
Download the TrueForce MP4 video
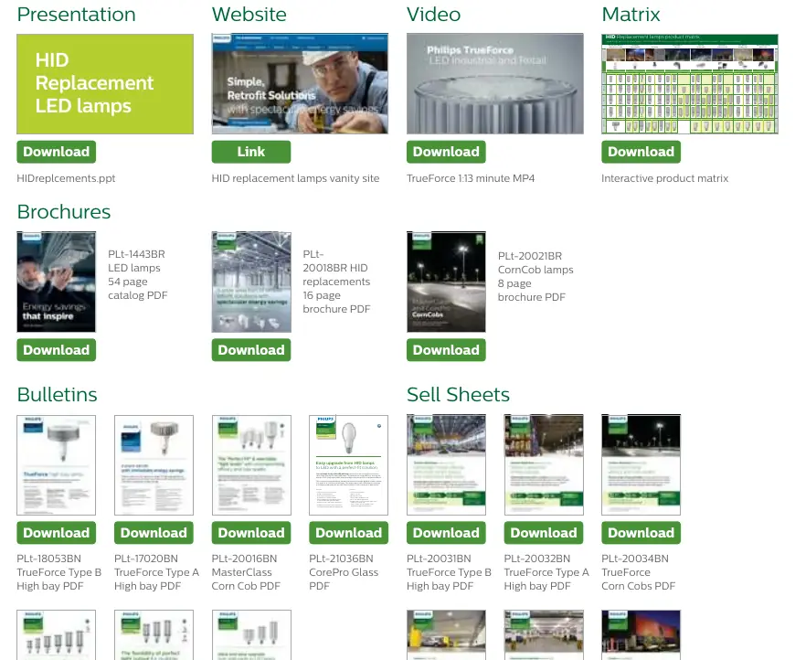coord(446,152)
